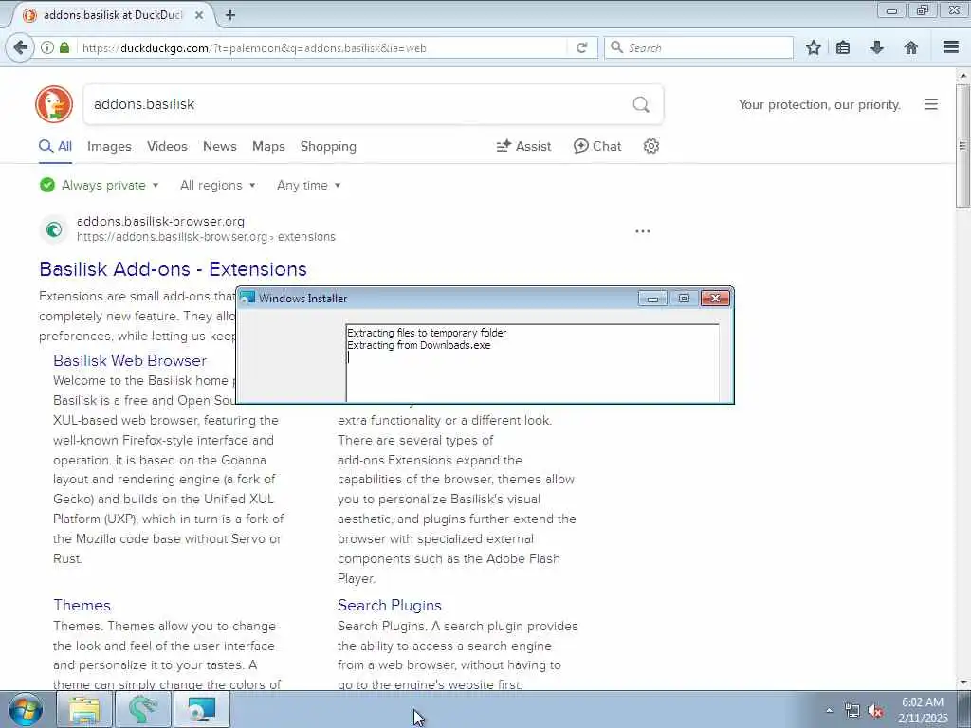Go to the browser home page icon
Image resolution: width=971 pixels, height=728 pixels.
[x=911, y=47]
